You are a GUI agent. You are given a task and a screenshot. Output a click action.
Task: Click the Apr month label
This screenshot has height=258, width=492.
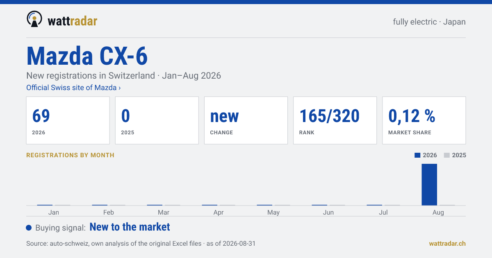tap(219, 212)
